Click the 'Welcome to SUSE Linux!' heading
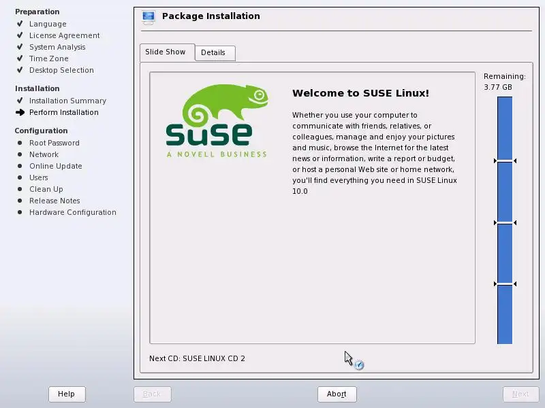Viewport: 545px width, 408px height. tap(361, 93)
